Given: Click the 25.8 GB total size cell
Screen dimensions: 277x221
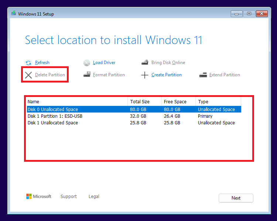Looking at the screenshot, I should 138,123.
